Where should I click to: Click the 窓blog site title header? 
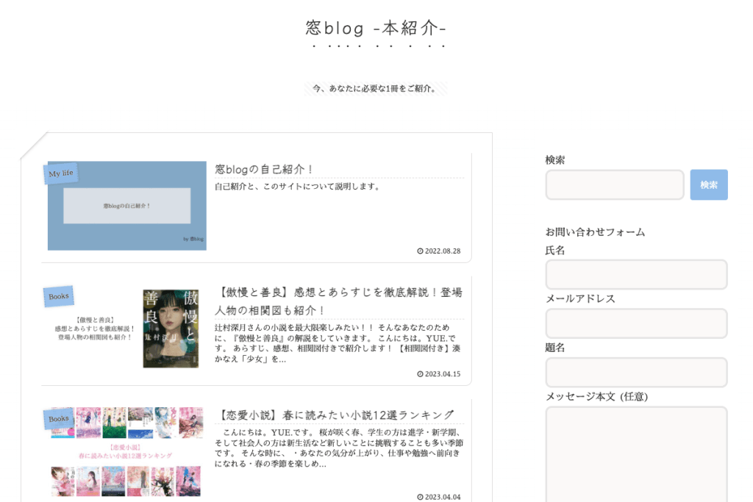click(x=376, y=29)
